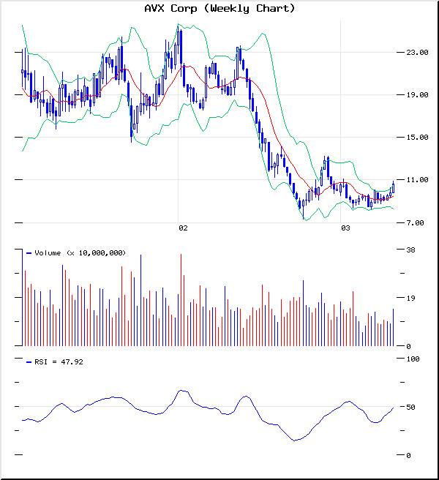The width and height of the screenshot is (439, 480).
Task: Click the 03 year axis label
Action: click(345, 228)
